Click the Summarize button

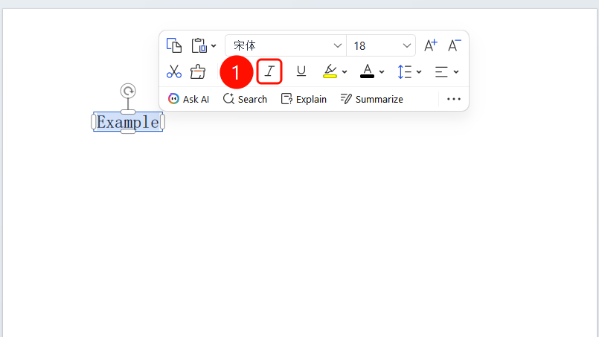pyautogui.click(x=372, y=100)
